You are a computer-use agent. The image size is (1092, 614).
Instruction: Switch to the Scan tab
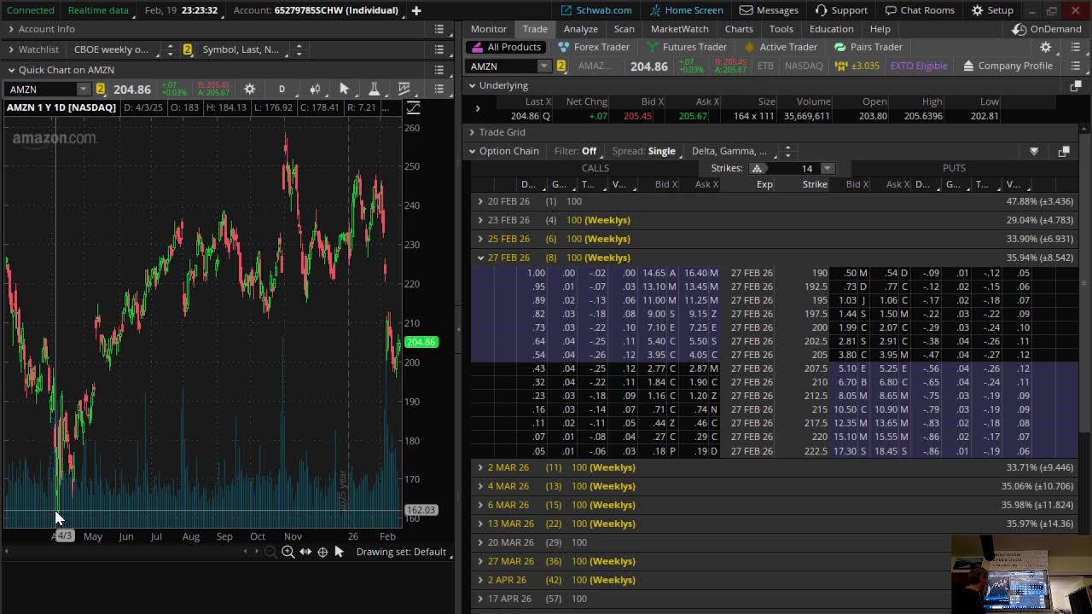[x=624, y=29]
